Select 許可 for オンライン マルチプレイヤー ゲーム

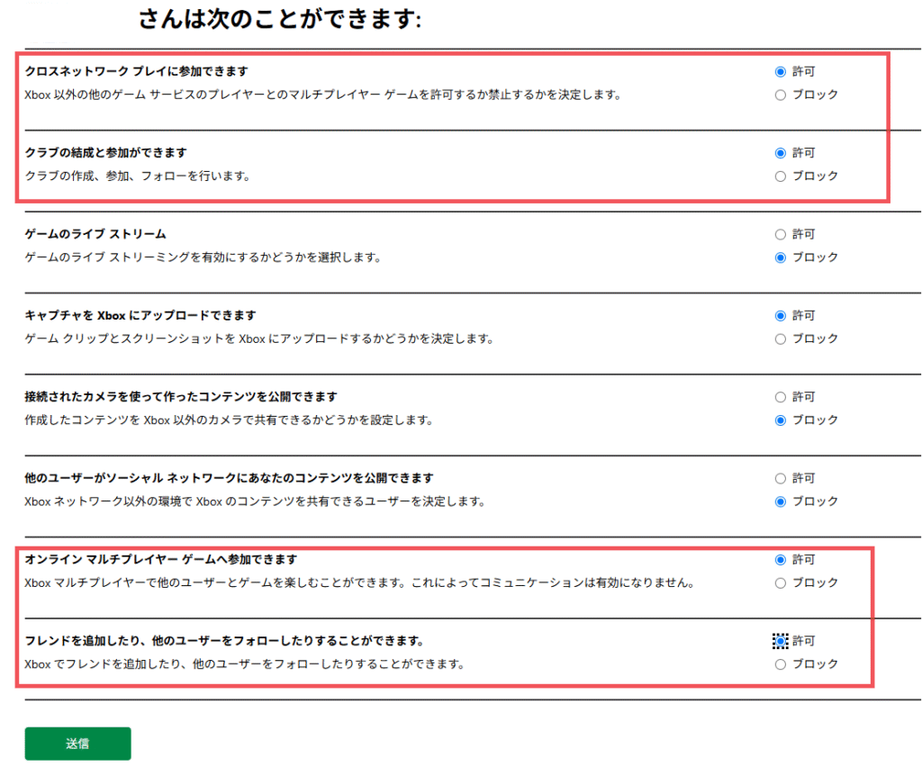[x=781, y=560]
